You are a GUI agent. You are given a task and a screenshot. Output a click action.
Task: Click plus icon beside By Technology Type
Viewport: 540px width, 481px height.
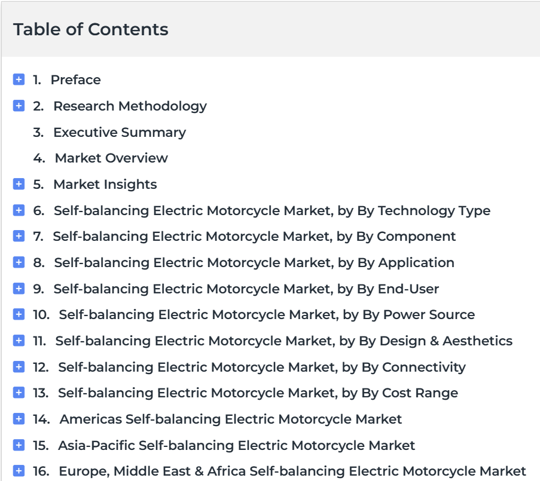tap(19, 210)
